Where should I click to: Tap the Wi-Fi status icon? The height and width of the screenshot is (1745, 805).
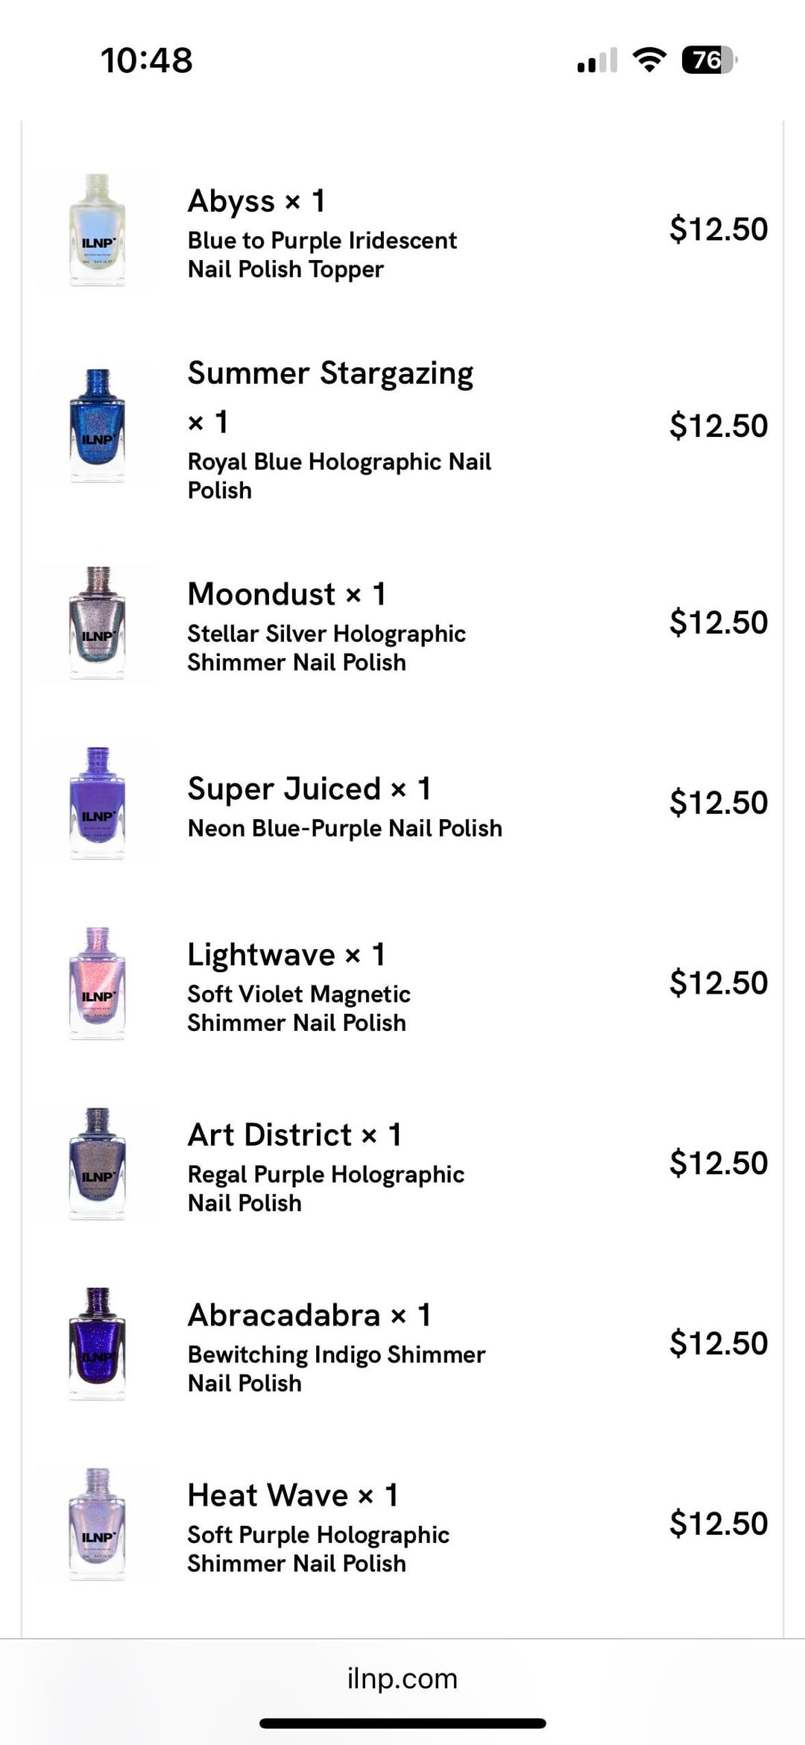(649, 60)
